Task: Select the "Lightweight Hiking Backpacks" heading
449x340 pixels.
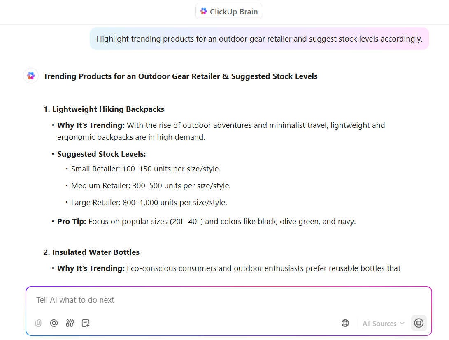Action: click(108, 109)
